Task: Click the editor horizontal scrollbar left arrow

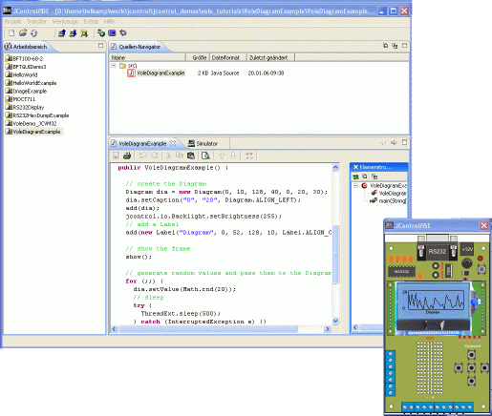Action: coord(115,329)
